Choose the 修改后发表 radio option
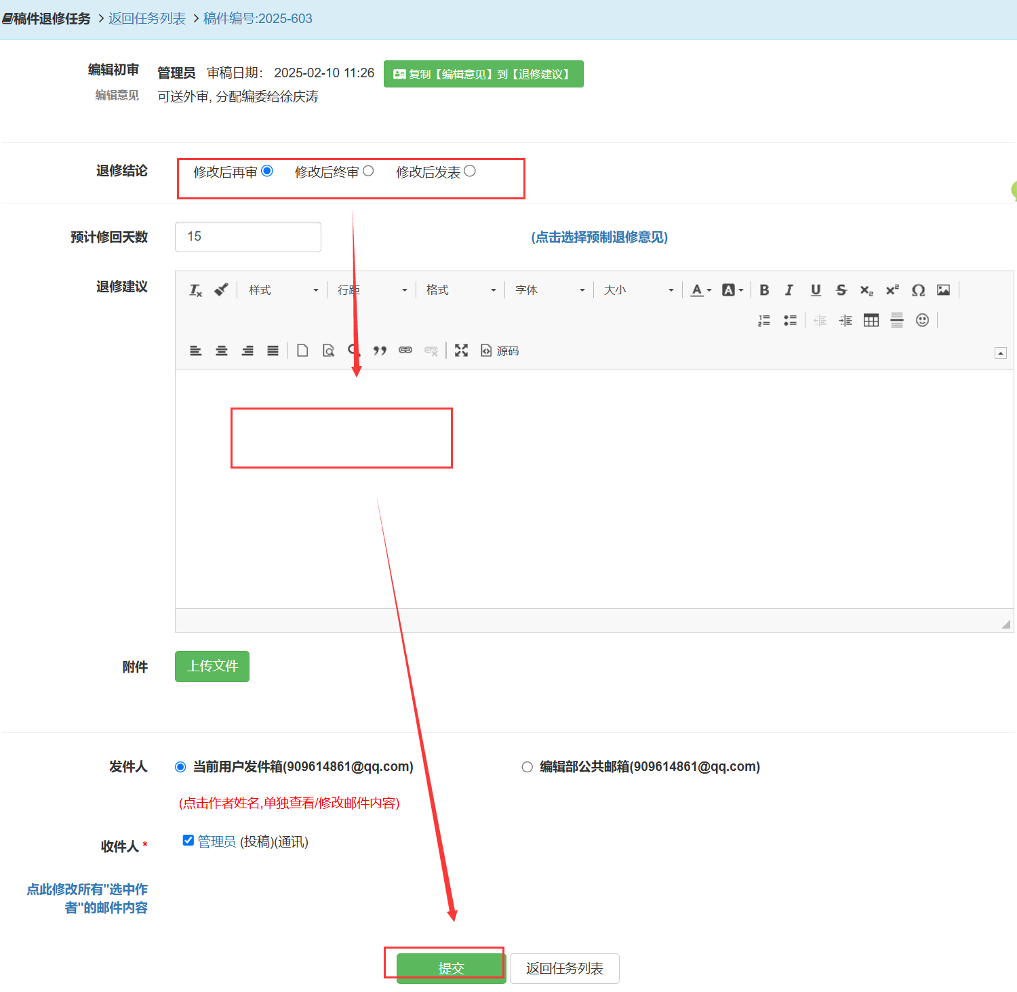The width and height of the screenshot is (1017, 992). 470,171
